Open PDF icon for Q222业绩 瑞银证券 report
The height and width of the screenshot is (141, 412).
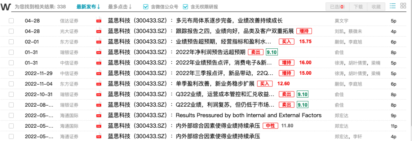pyautogui.click(x=99, y=105)
